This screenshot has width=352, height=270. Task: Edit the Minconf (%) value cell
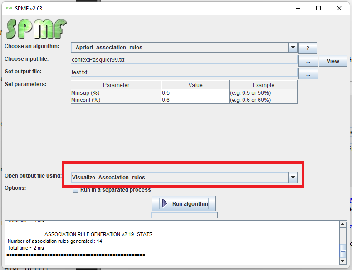195,100
